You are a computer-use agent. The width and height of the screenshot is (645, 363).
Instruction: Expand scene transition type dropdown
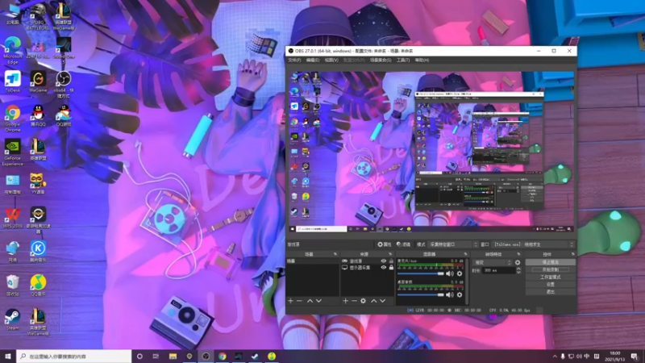[493, 263]
